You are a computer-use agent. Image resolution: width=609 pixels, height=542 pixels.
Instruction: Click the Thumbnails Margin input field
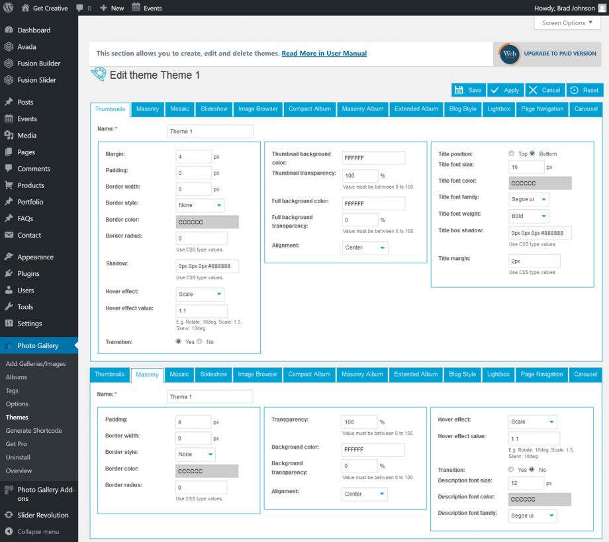193,156
